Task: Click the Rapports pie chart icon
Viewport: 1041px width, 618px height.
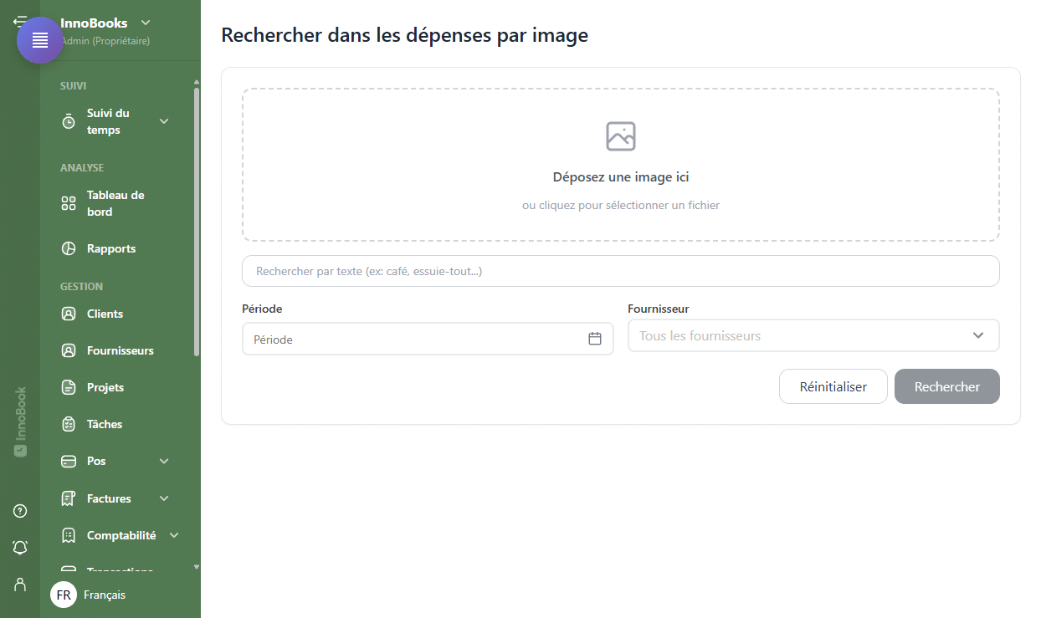Action: [x=69, y=248]
